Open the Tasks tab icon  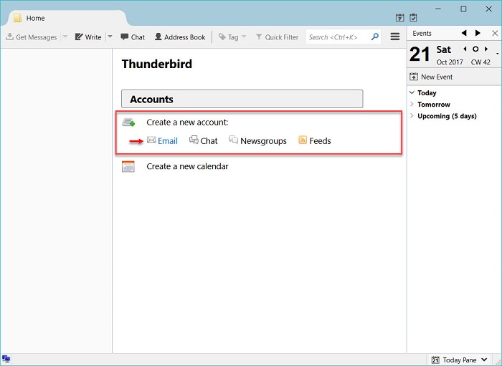click(413, 18)
